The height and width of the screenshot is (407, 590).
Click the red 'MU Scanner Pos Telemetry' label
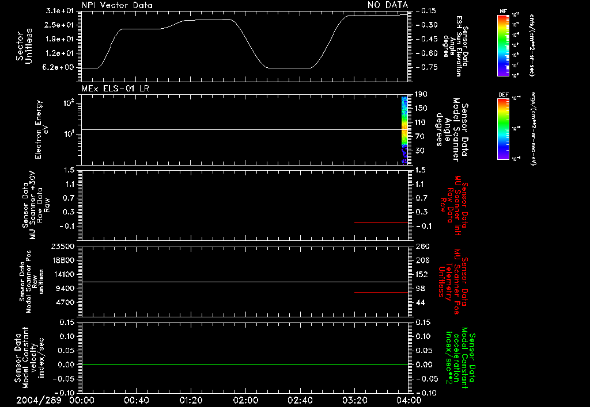pyautogui.click(x=453, y=282)
